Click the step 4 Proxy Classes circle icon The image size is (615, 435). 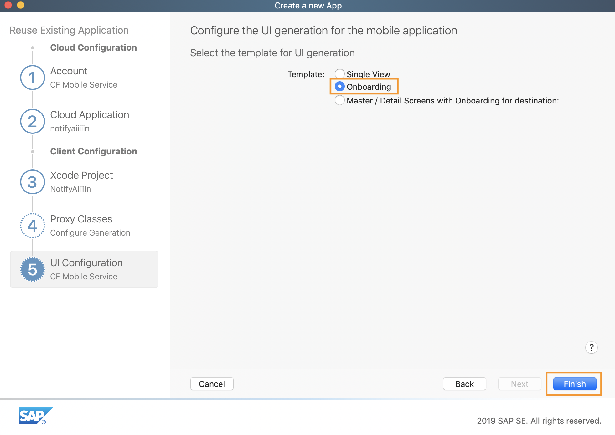(x=33, y=226)
